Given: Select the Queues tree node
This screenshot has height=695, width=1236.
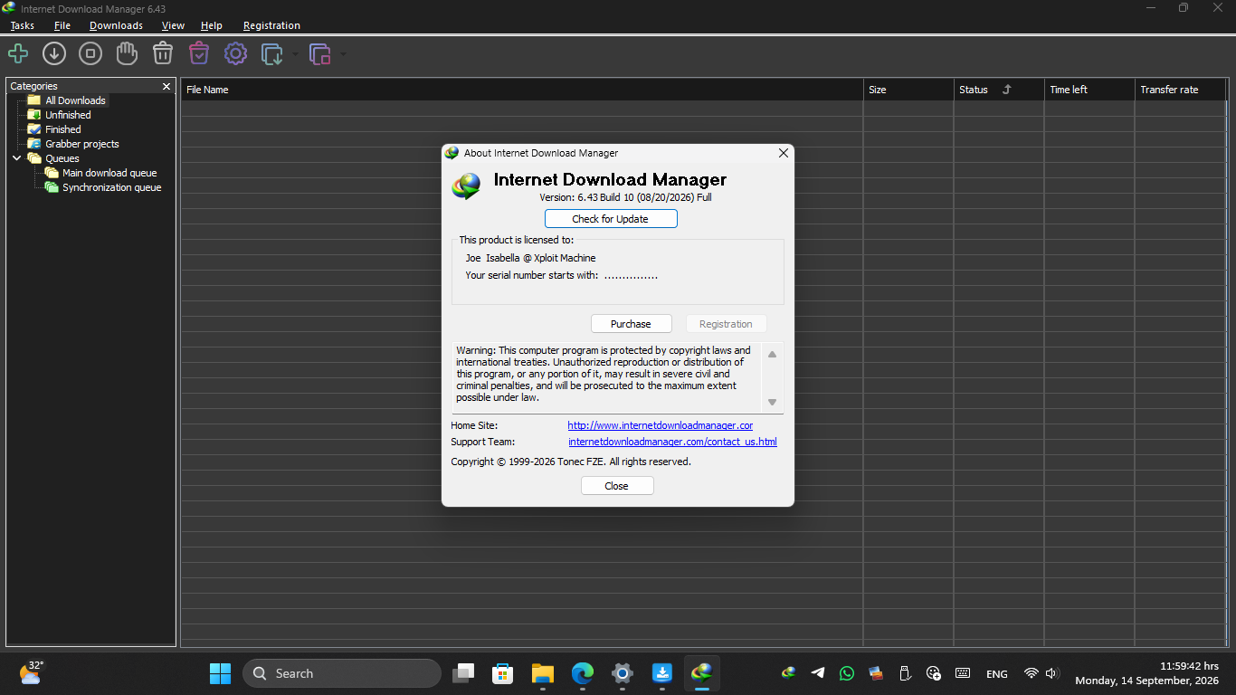Looking at the screenshot, I should point(62,158).
